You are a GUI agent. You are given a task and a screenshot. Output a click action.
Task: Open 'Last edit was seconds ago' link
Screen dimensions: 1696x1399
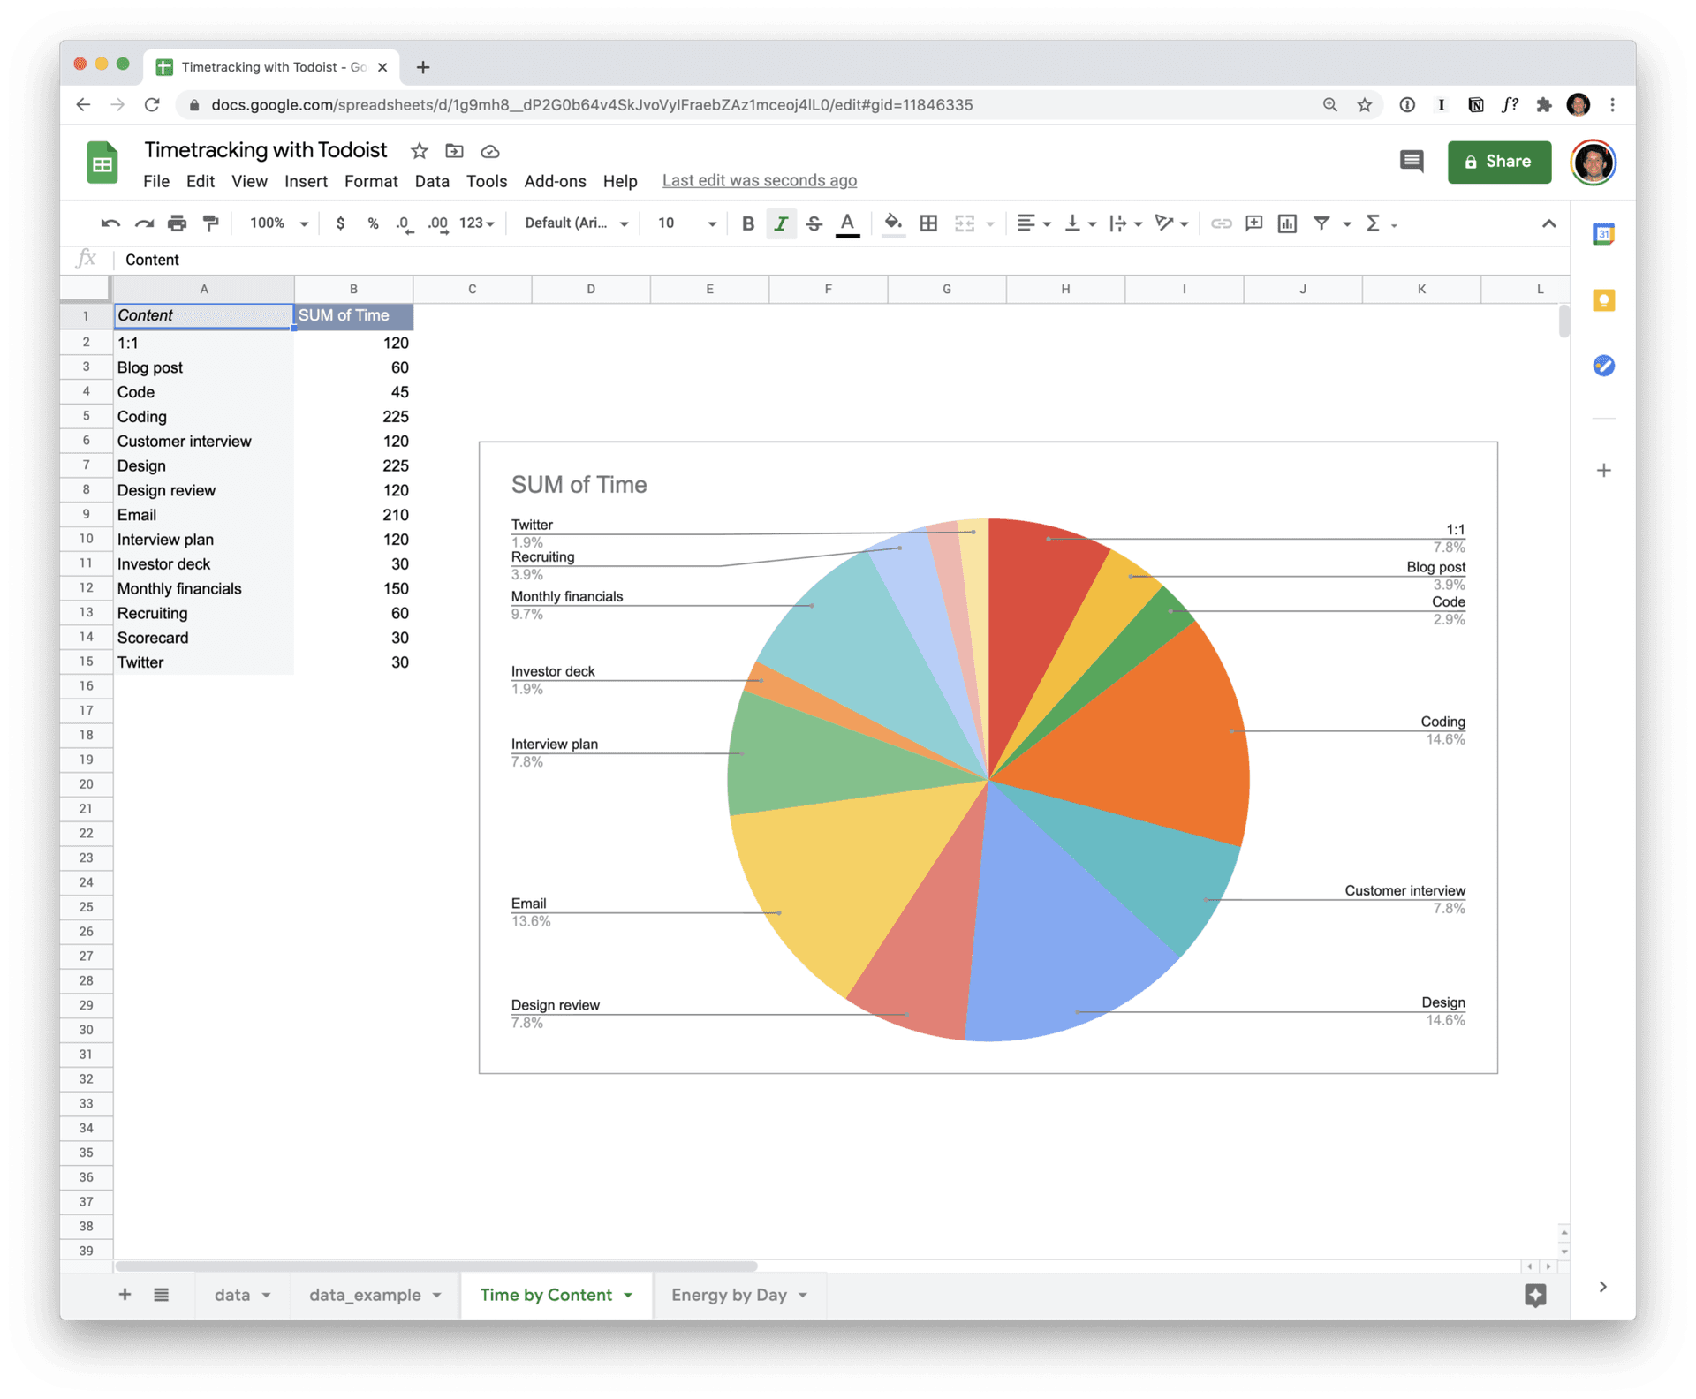point(760,180)
